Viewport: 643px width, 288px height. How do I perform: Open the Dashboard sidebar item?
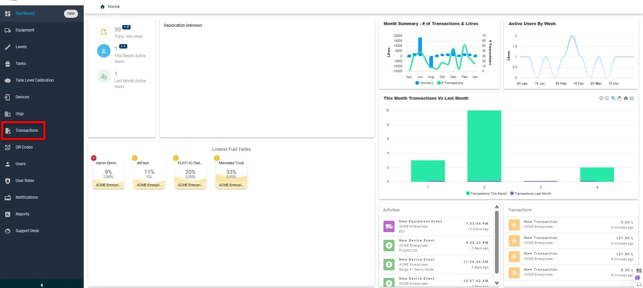42,14
